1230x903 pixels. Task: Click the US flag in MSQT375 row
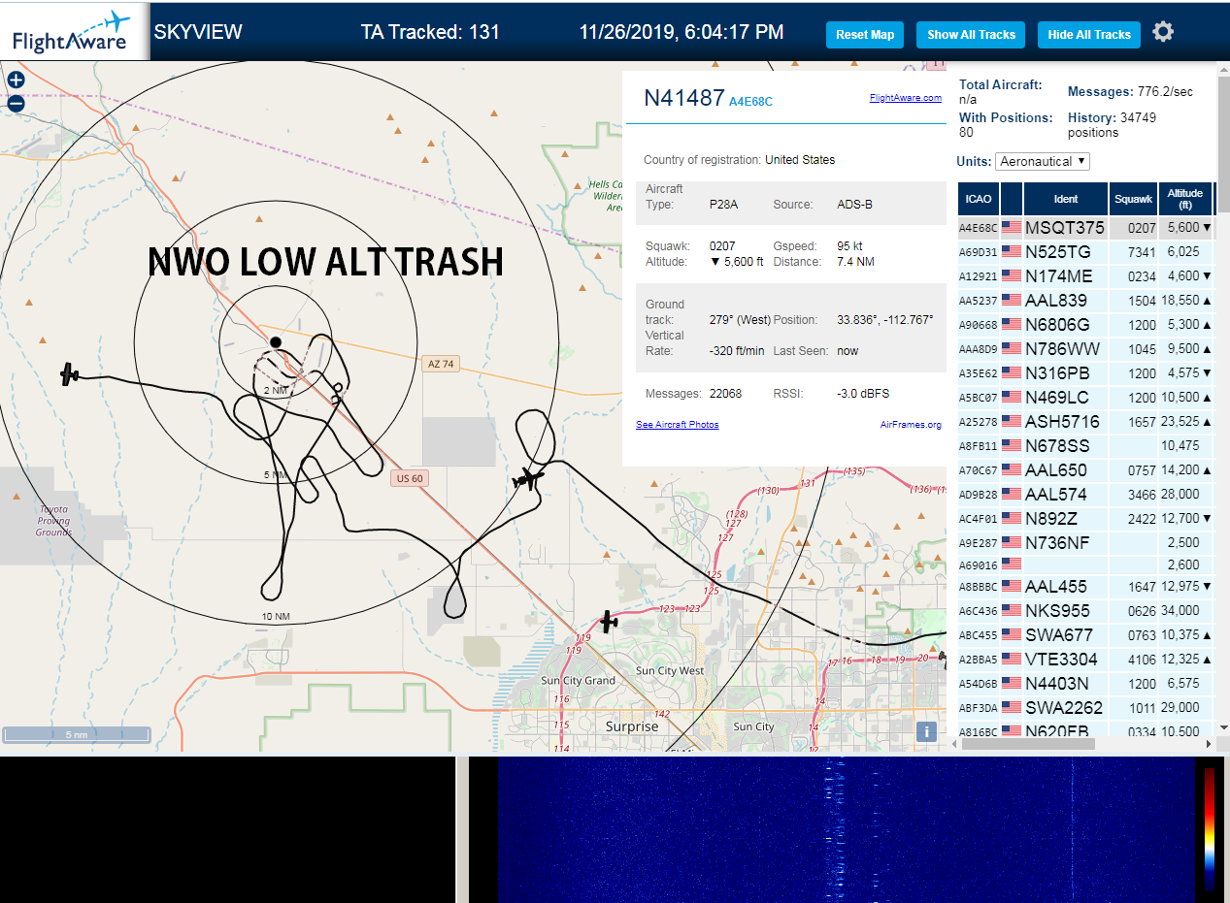[1012, 228]
